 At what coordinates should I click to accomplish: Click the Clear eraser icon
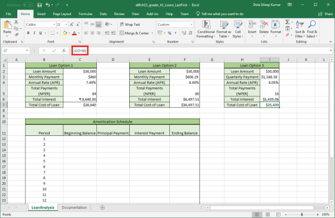point(288,35)
